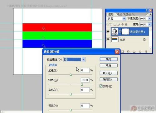Click the 红色(R) slider handle
Viewport: 156px width, 113px height.
pyautogui.click(x=71, y=75)
